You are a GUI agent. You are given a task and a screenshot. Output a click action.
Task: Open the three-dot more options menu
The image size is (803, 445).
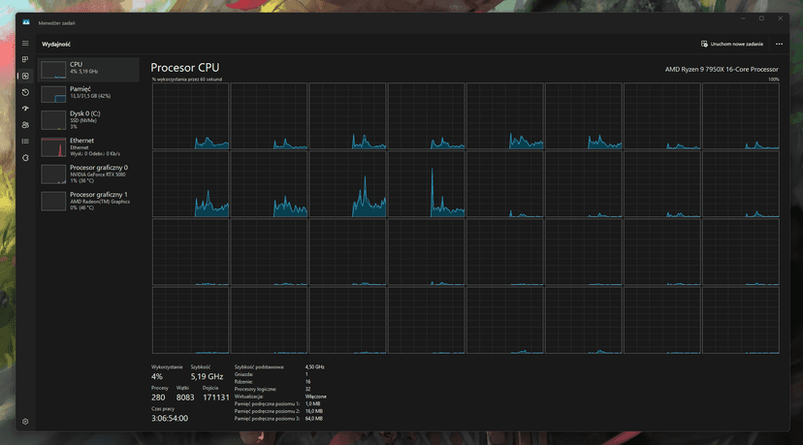point(779,44)
